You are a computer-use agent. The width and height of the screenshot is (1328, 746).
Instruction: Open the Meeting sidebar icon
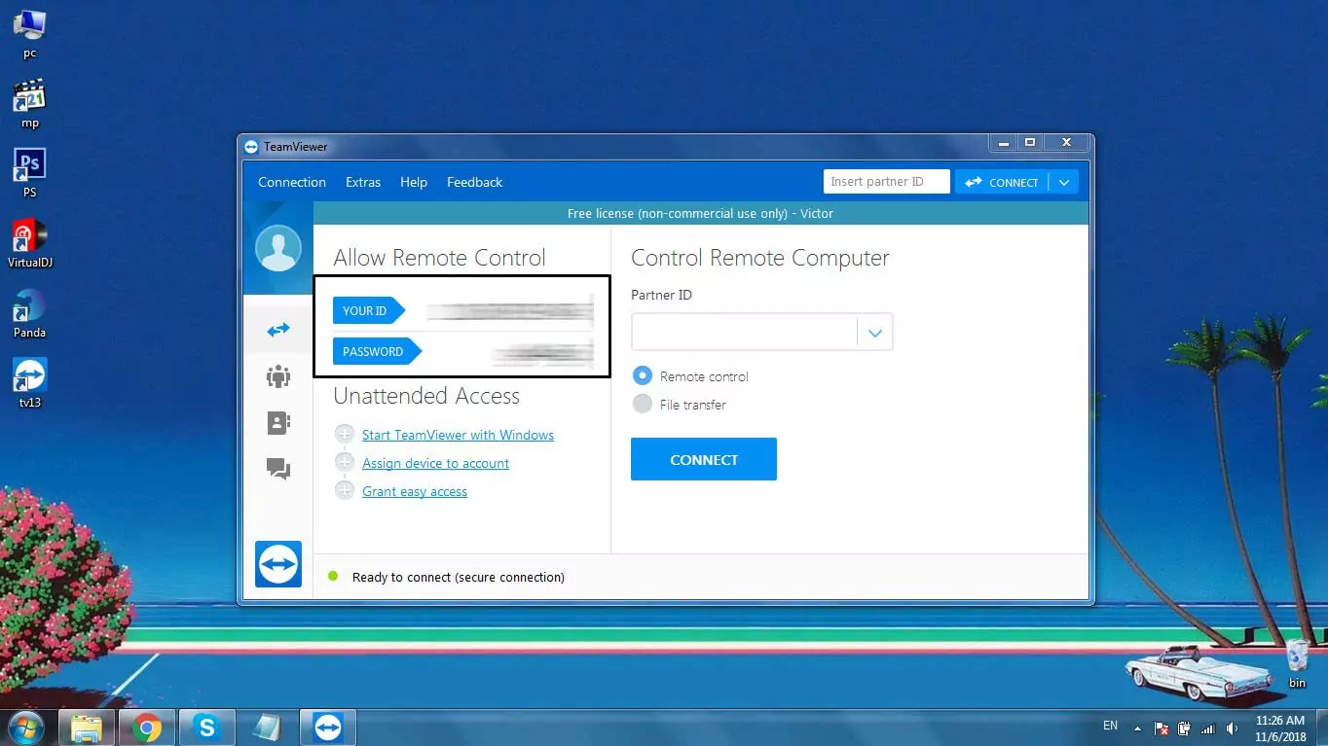278,376
